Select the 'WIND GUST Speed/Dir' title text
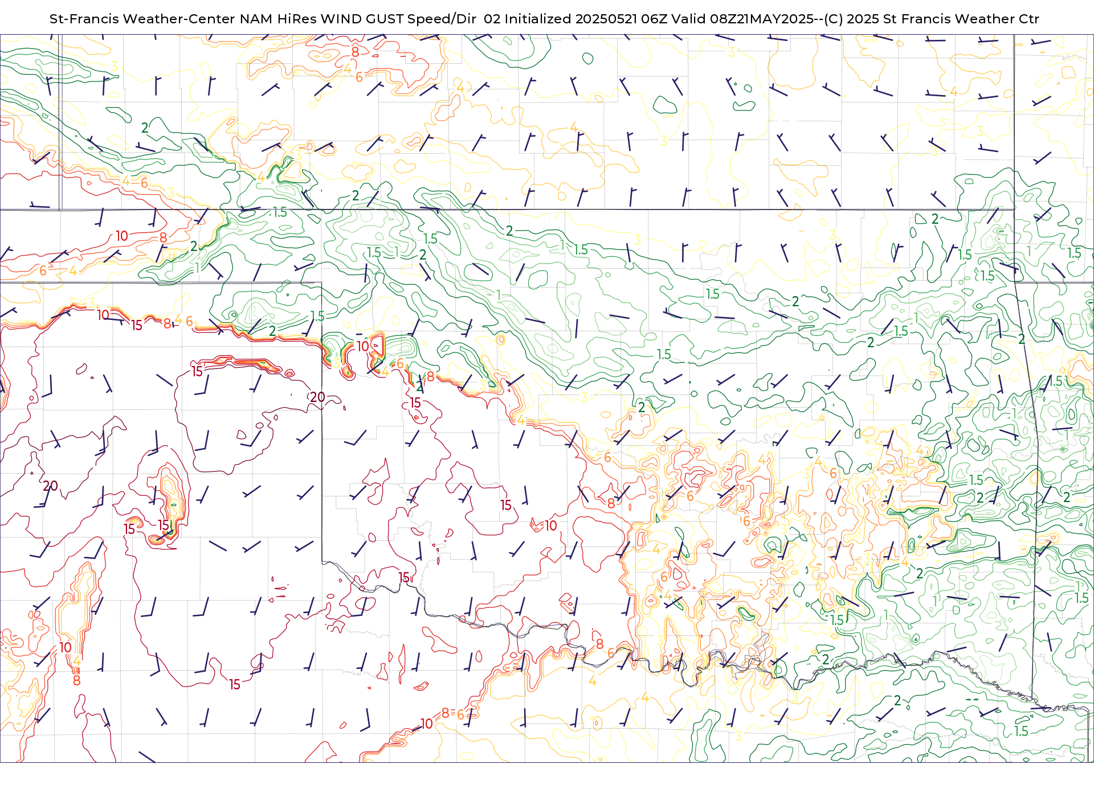This screenshot has width=1094, height=797. (398, 19)
